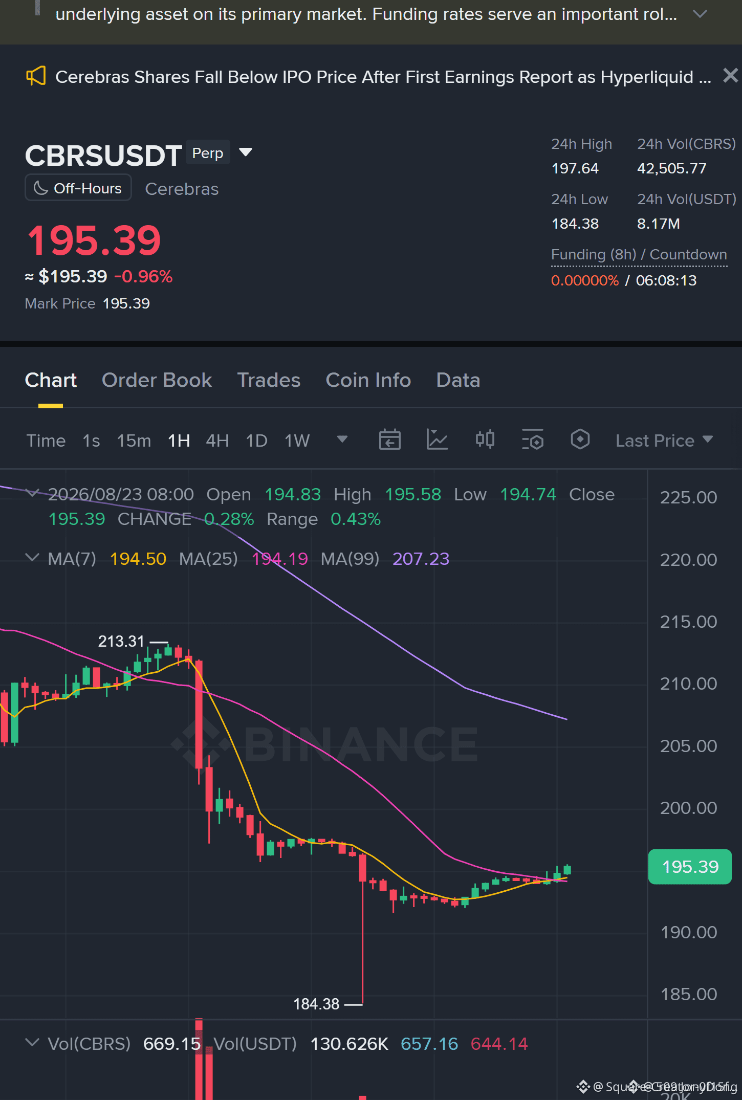Select the 1W chart interval
Viewport: 742px width, 1100px height.
point(297,441)
